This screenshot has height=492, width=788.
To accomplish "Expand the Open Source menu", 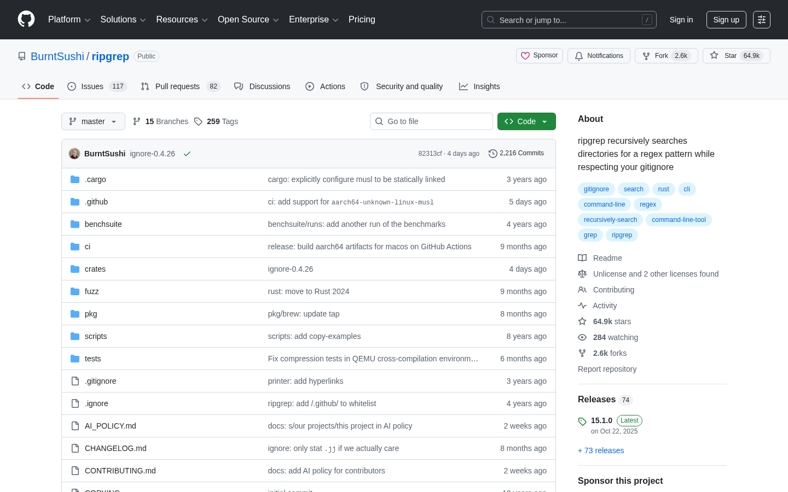I will pos(248,20).
